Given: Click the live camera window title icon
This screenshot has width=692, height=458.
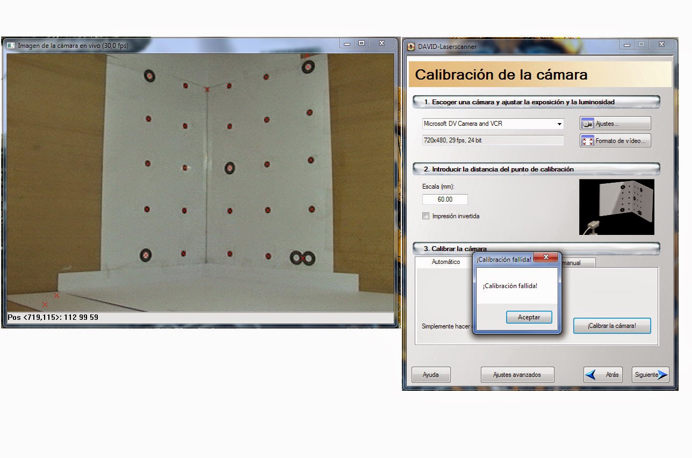Looking at the screenshot, I should coord(10,45).
